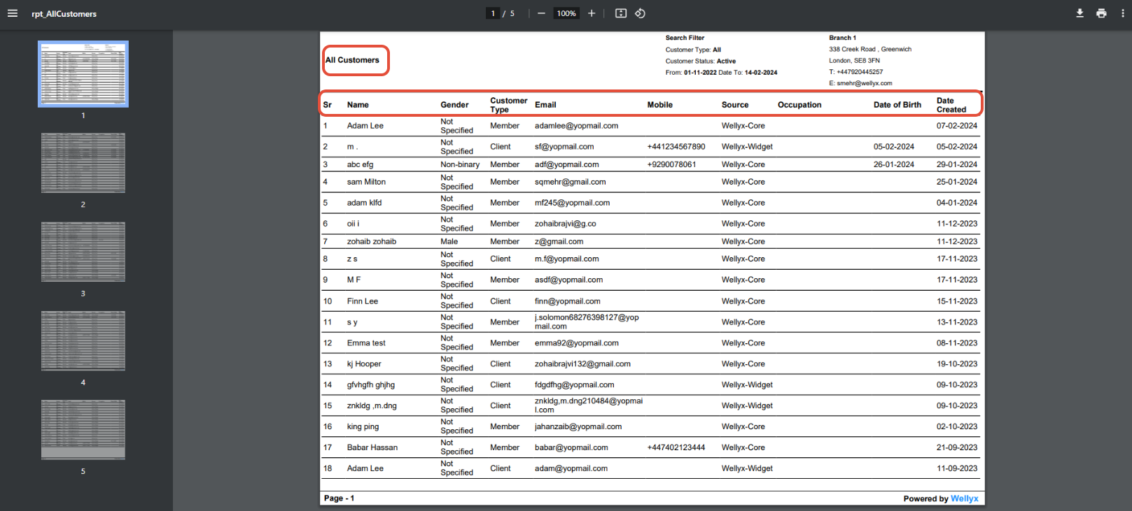Click mobile number +447402123444
1132x511 pixels.
[x=676, y=447]
